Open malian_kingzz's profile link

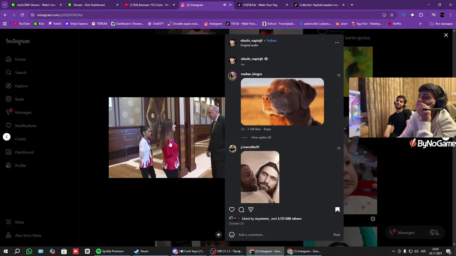pyautogui.click(x=252, y=74)
